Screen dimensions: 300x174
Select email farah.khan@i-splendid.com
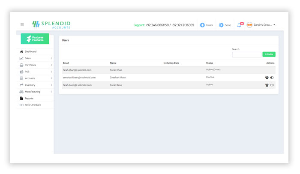point(77,70)
